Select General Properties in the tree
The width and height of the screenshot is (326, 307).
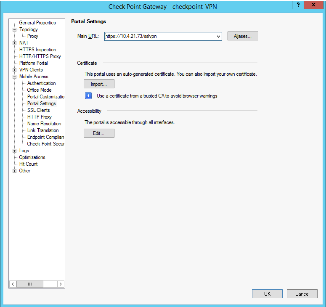[x=37, y=23]
